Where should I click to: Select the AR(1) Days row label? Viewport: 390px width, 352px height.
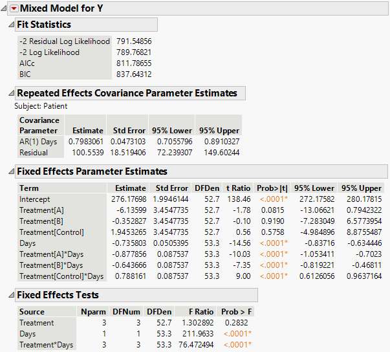pos(38,142)
